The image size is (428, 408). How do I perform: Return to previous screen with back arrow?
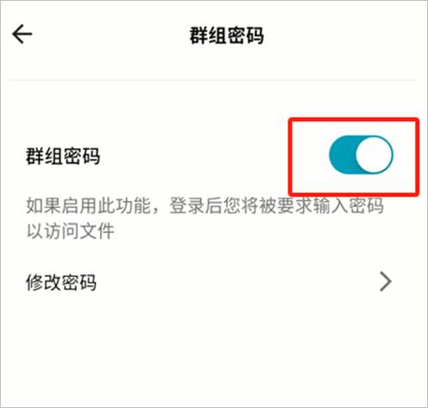22,34
